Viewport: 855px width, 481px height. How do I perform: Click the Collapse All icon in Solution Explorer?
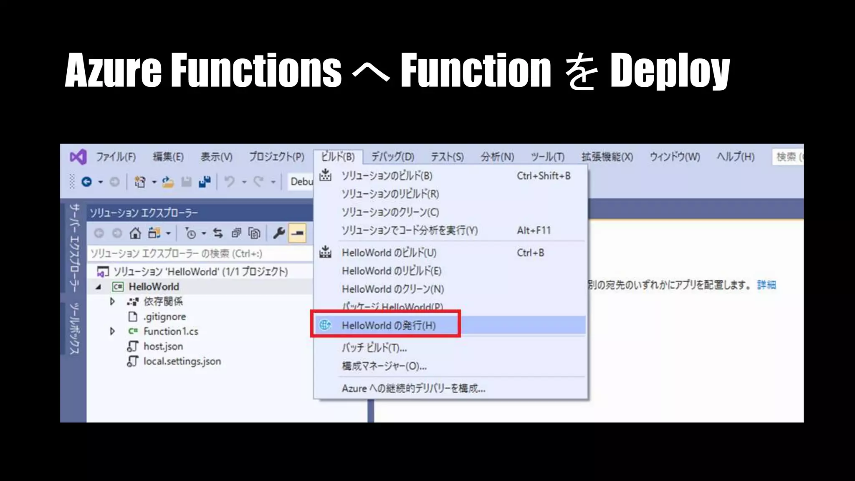click(236, 233)
